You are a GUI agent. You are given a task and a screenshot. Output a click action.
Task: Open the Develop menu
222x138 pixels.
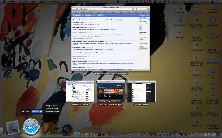point(68,2)
